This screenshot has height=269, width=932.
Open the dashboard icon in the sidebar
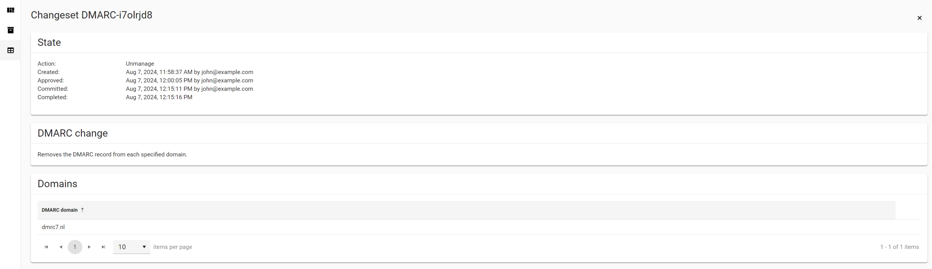click(11, 10)
